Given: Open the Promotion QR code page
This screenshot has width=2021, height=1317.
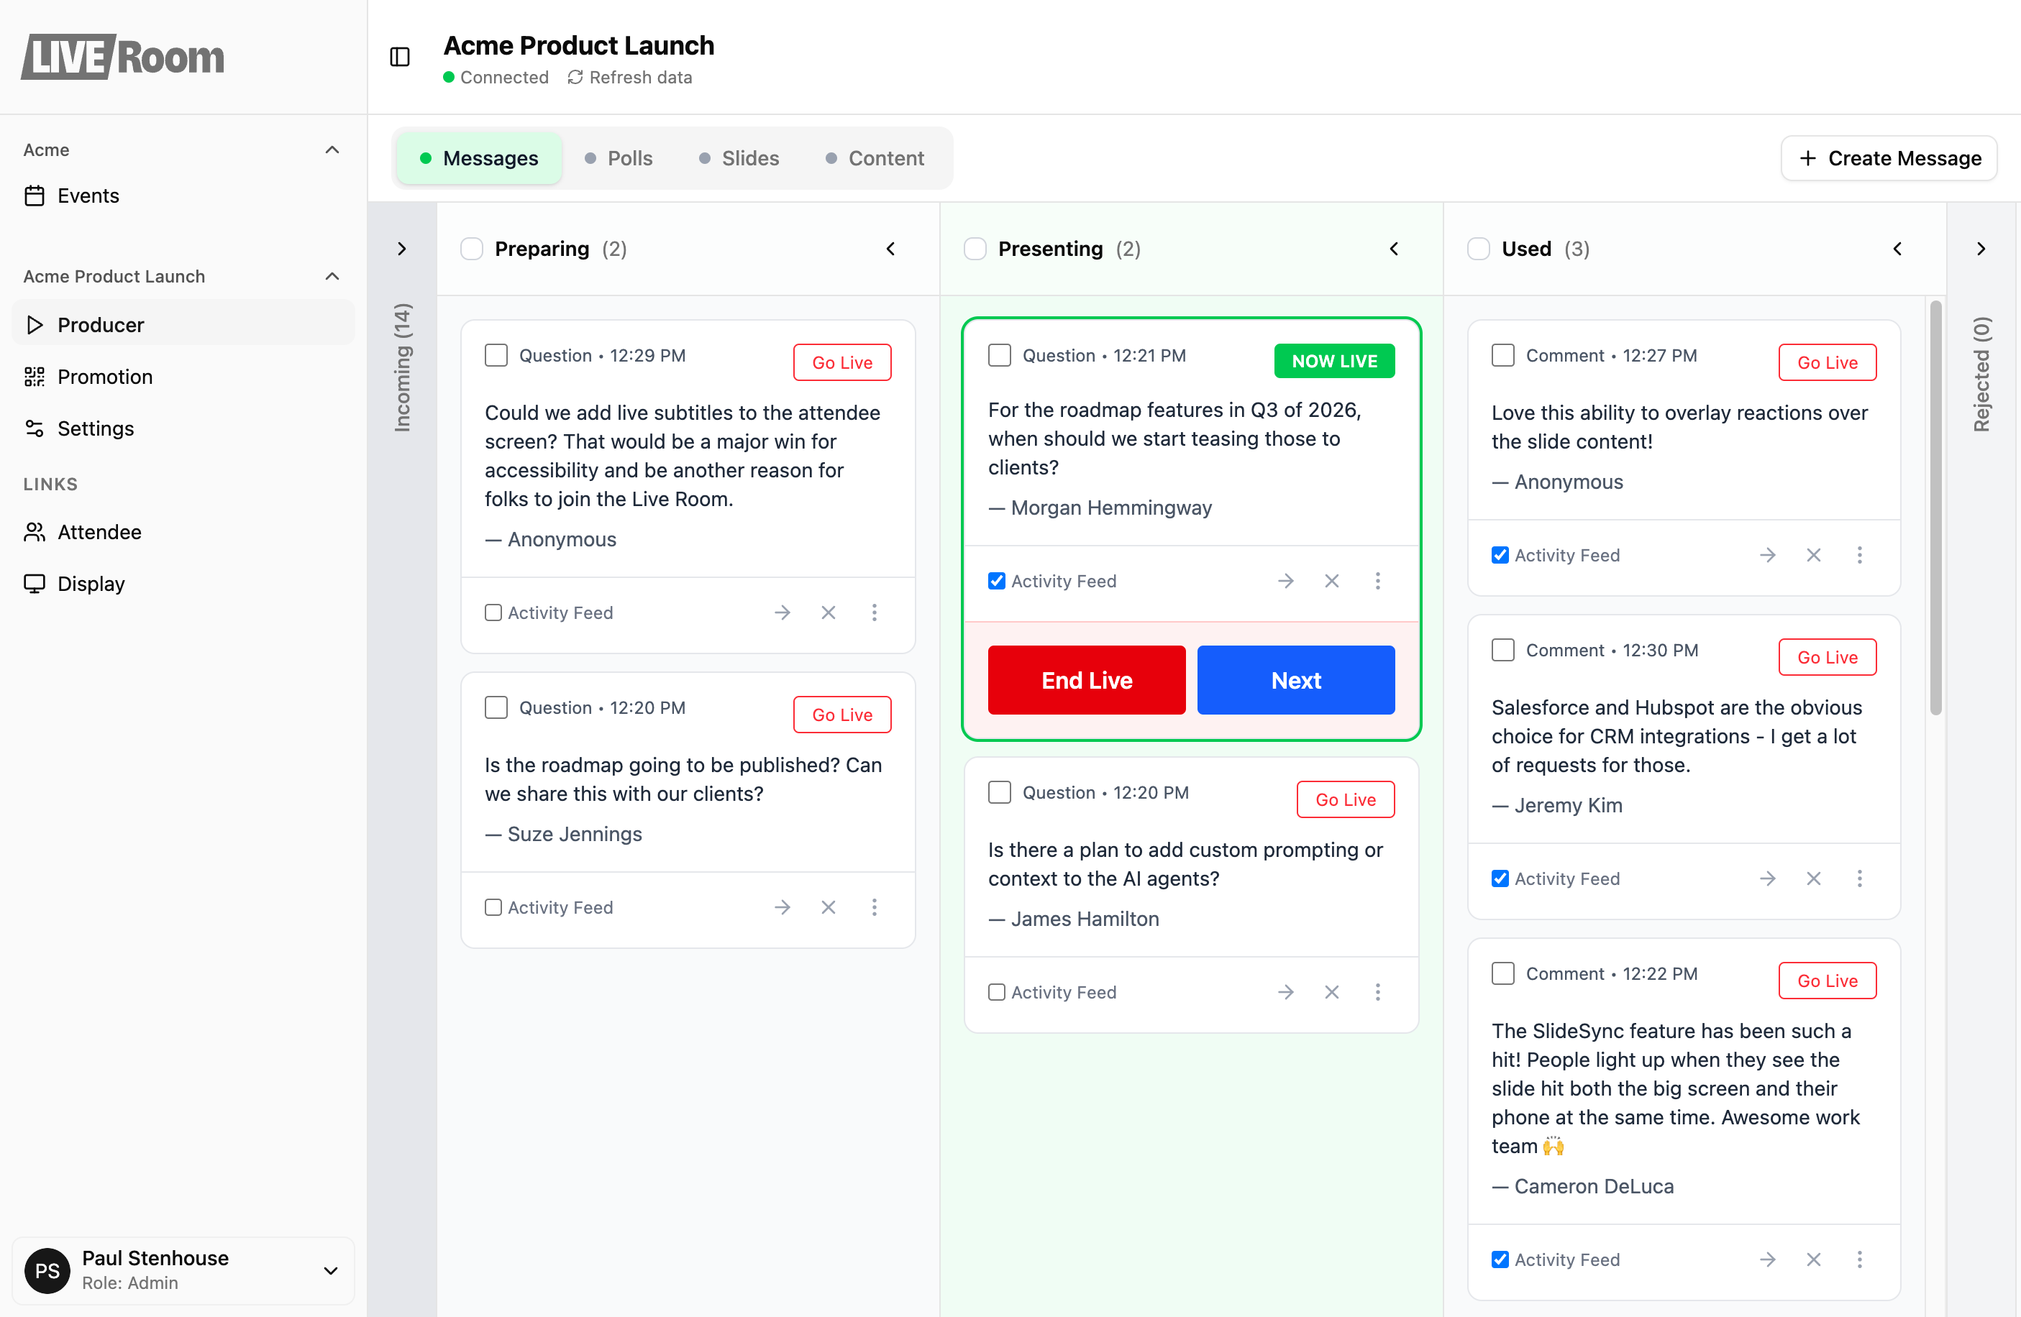Looking at the screenshot, I should 104,377.
